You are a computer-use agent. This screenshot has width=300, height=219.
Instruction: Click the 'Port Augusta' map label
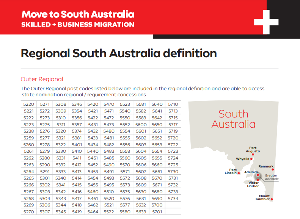coord(253,149)
